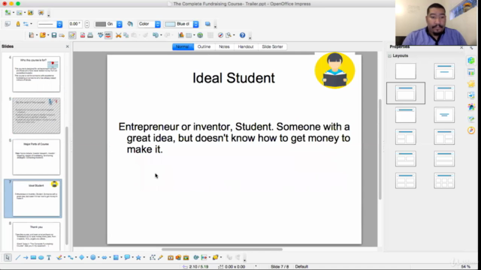Image resolution: width=481 pixels, height=270 pixels.
Task: Open sidebar Custom Animation star icon
Action: coord(471,84)
